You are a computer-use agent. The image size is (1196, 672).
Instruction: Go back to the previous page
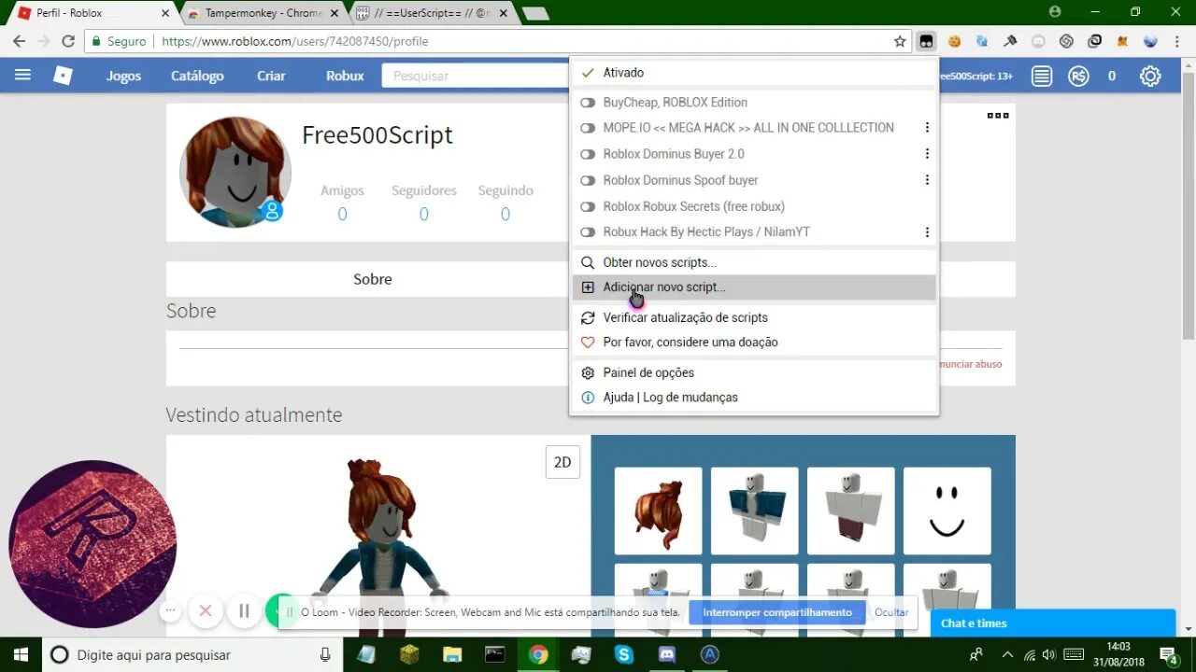pos(19,41)
